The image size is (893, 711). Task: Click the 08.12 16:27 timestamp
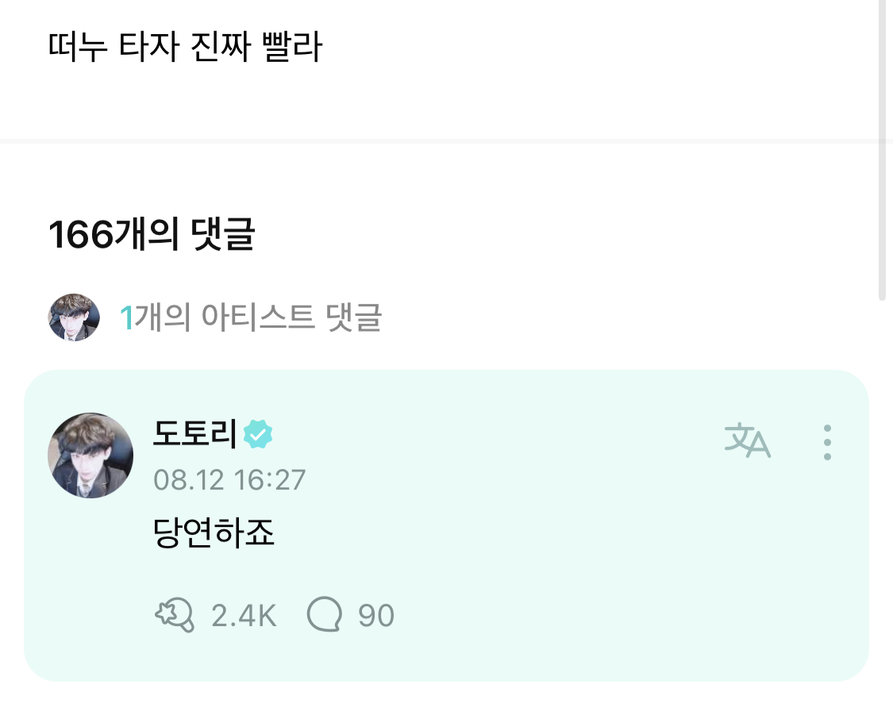tap(229, 480)
